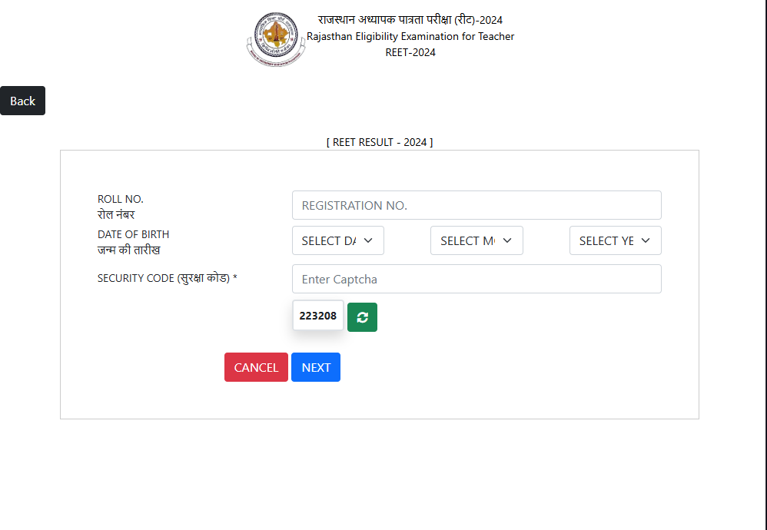Click into the Enter Captcha field
The width and height of the screenshot is (767, 530).
[x=476, y=279]
